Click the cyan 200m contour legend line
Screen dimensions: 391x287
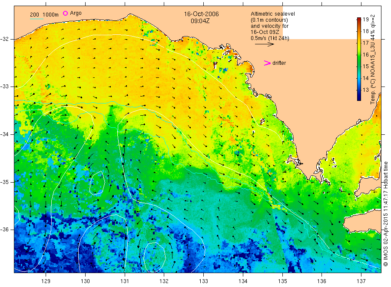pos(36,19)
